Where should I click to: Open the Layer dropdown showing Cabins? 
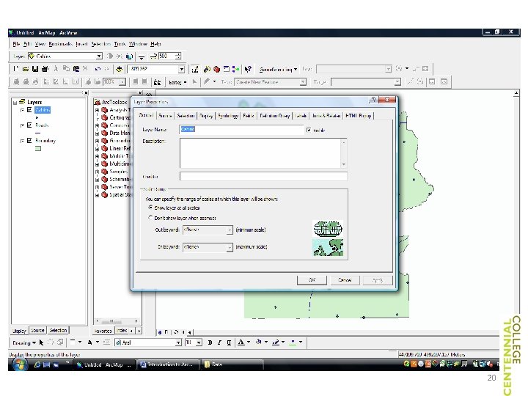point(99,56)
